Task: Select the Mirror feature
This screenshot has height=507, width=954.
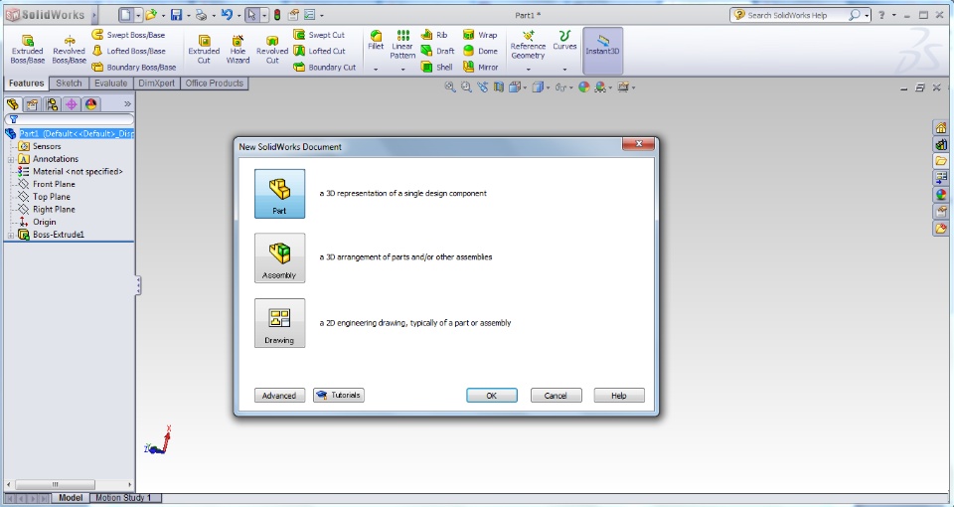Action: point(481,67)
